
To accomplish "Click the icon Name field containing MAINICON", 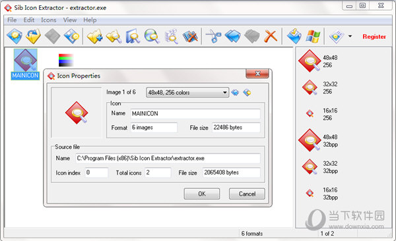I will click(x=195, y=114).
